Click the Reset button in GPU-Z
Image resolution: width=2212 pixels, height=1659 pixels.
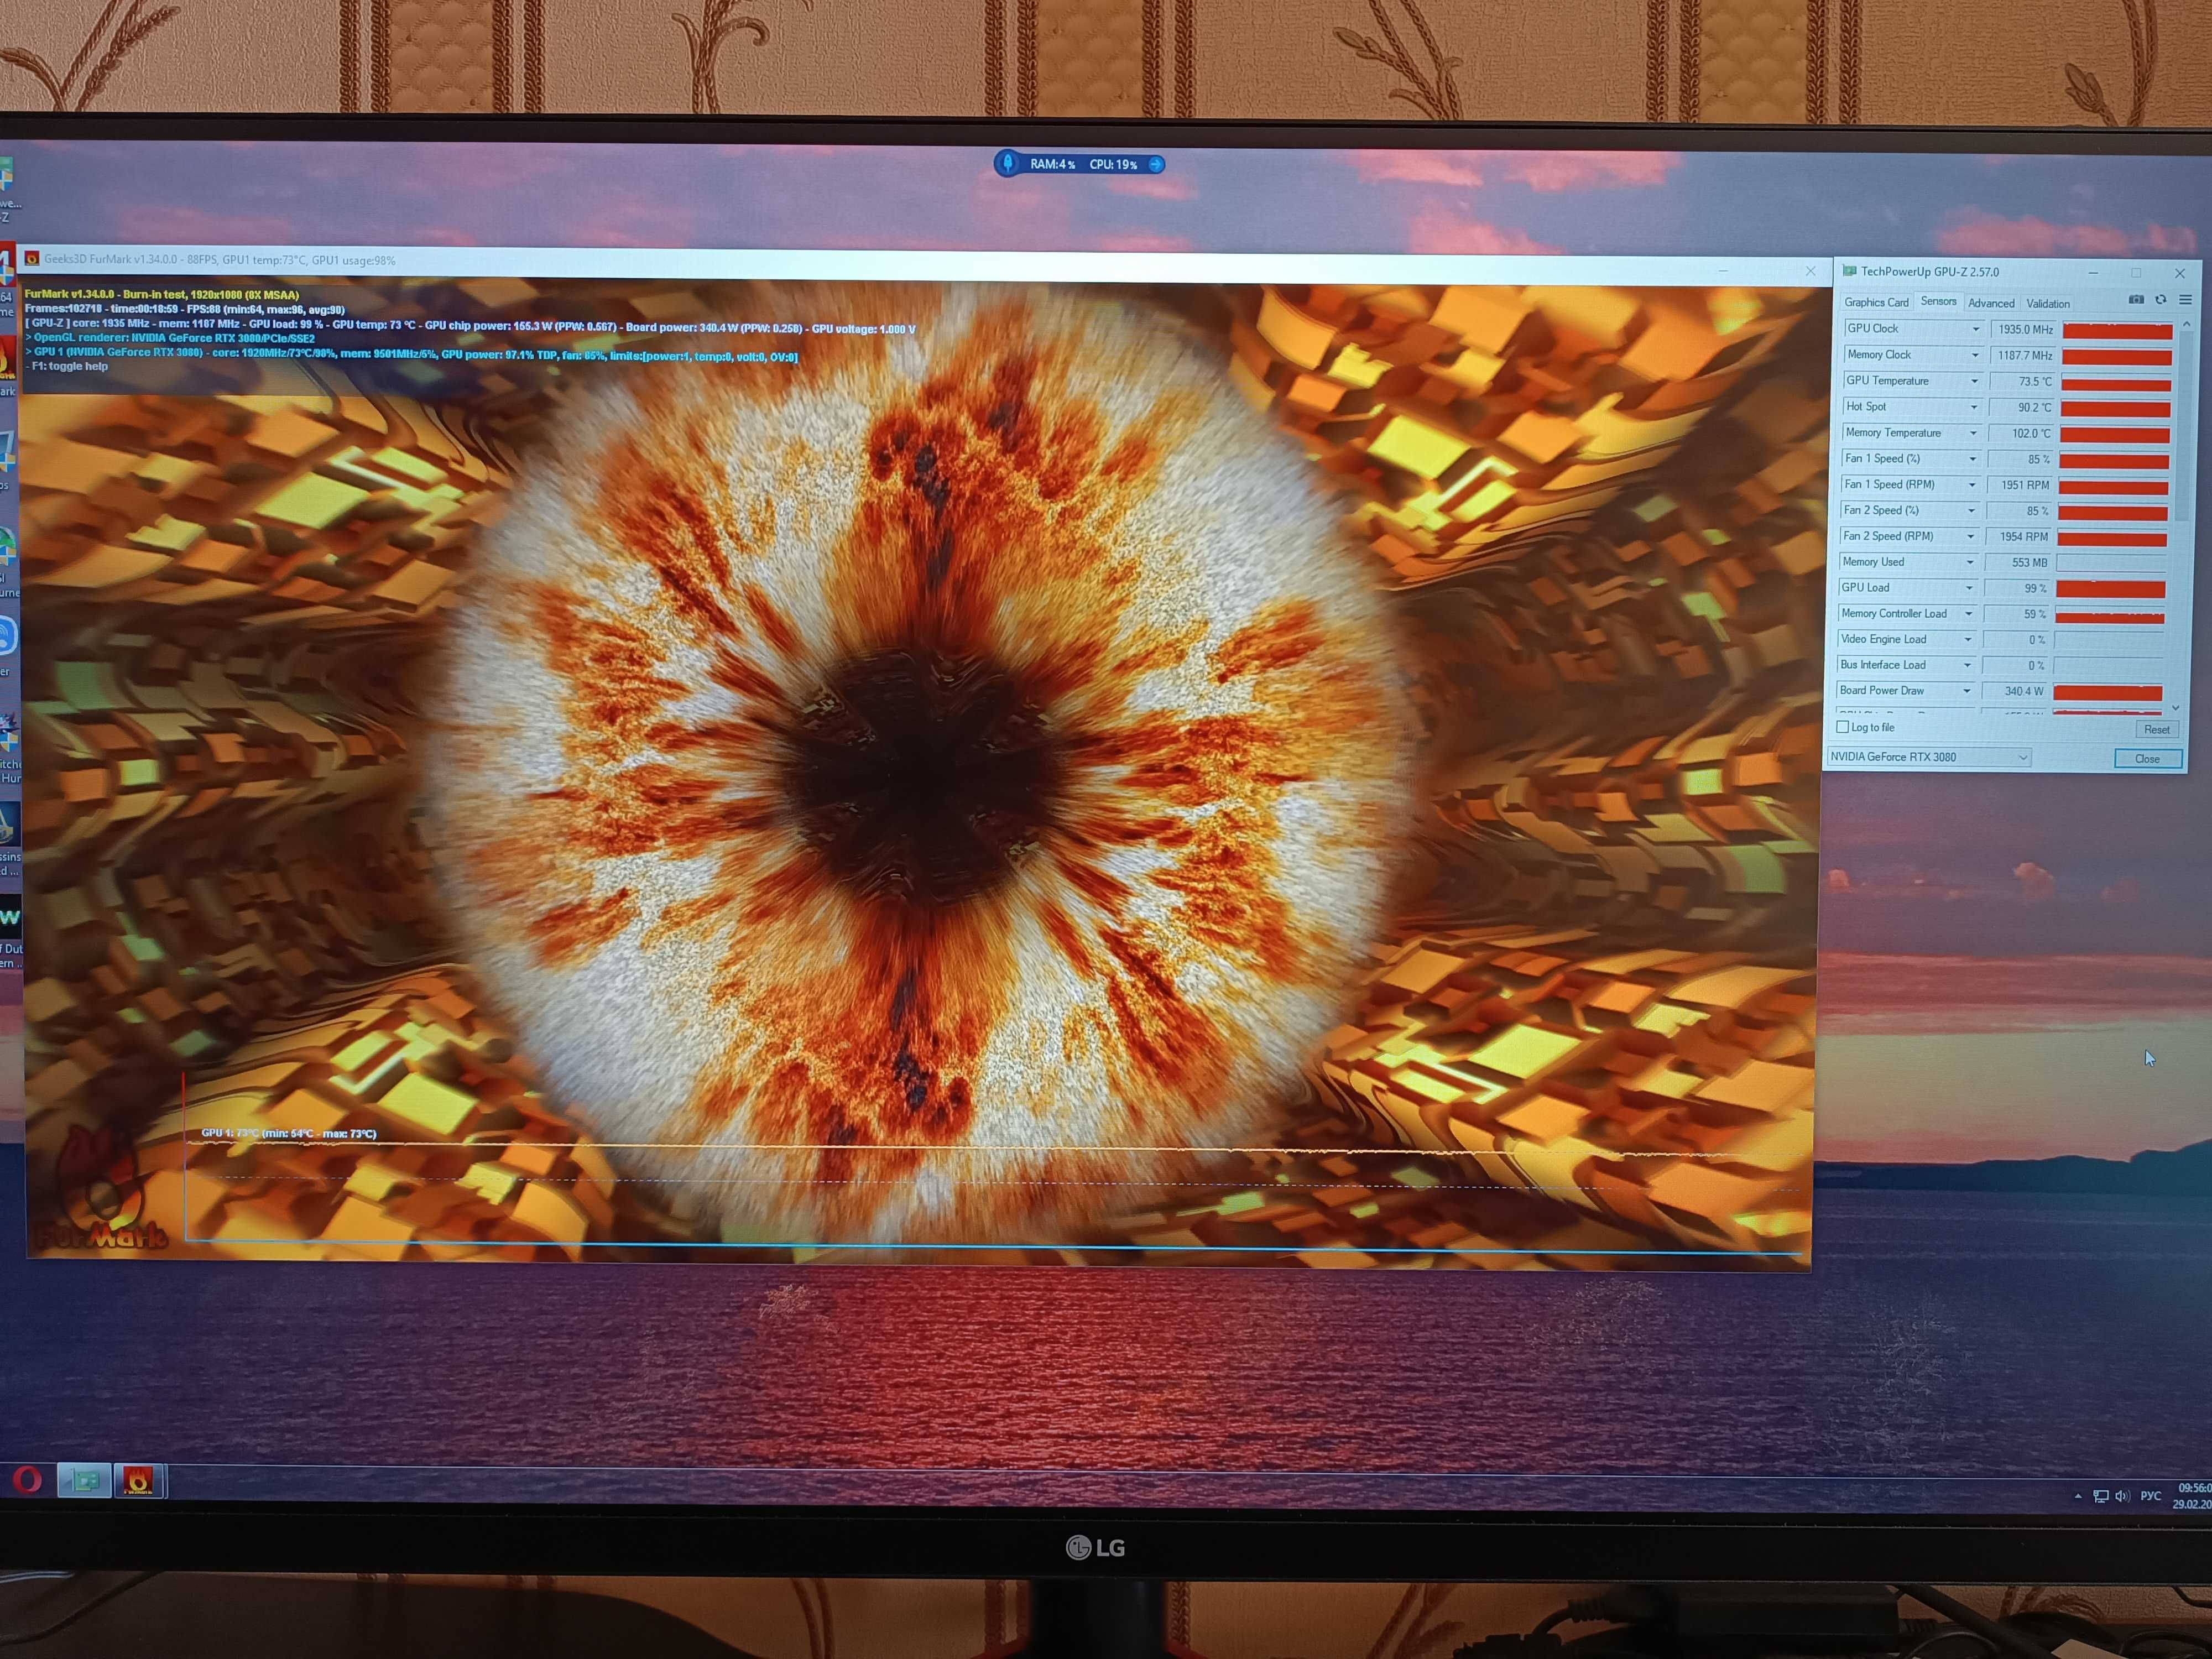coord(2157,729)
